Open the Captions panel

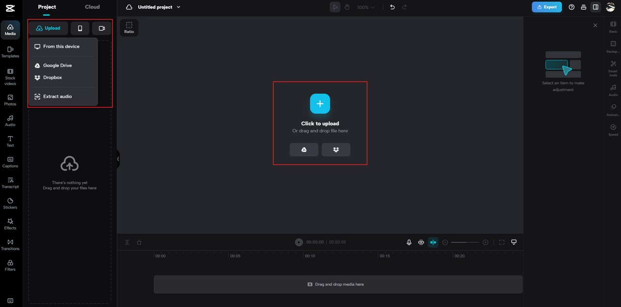click(x=10, y=162)
